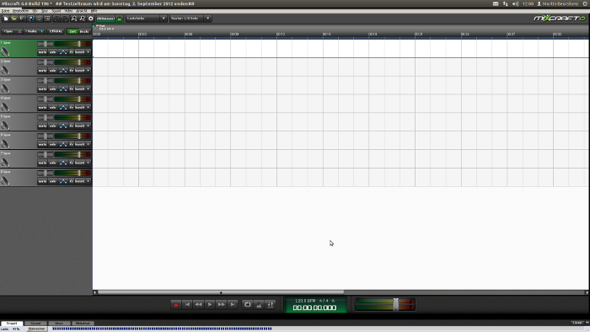The width and height of the screenshot is (590, 332).
Task: Zoom in with the magnifier plus icon
Action: [74, 19]
